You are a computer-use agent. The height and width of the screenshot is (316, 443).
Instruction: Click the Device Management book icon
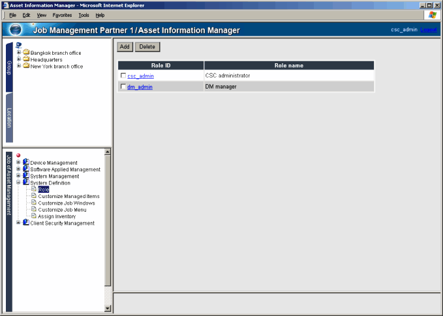26,163
